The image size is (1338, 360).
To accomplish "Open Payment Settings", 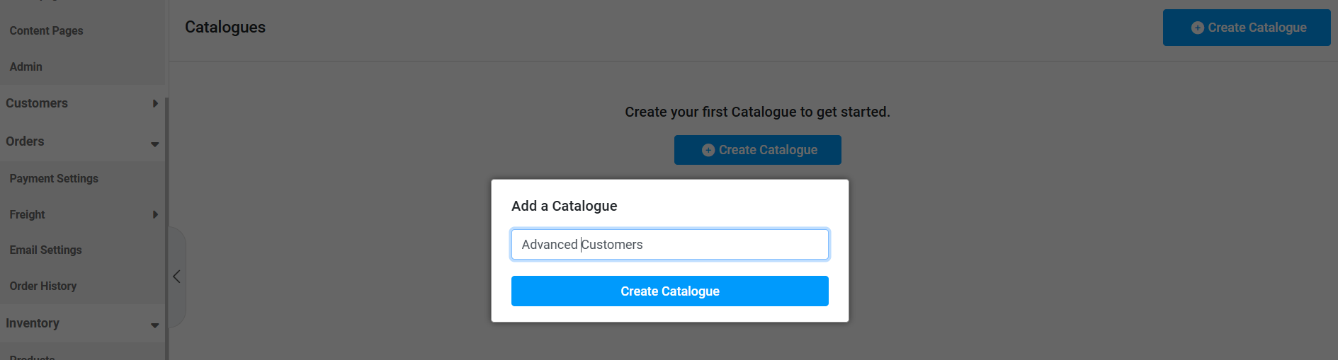I will click(x=54, y=178).
